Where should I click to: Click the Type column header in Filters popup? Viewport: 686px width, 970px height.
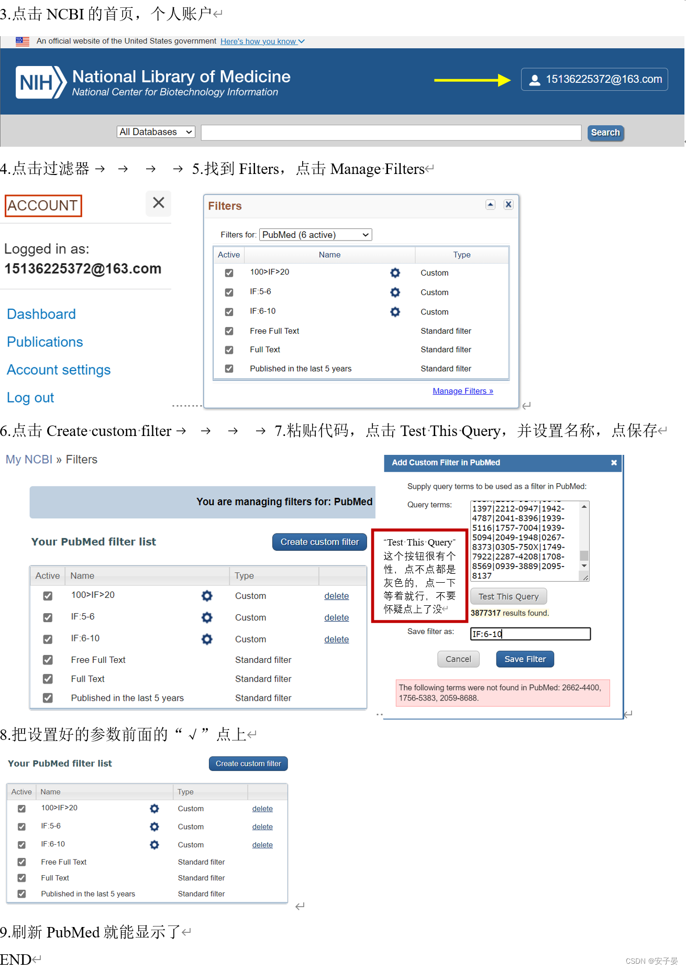461,255
